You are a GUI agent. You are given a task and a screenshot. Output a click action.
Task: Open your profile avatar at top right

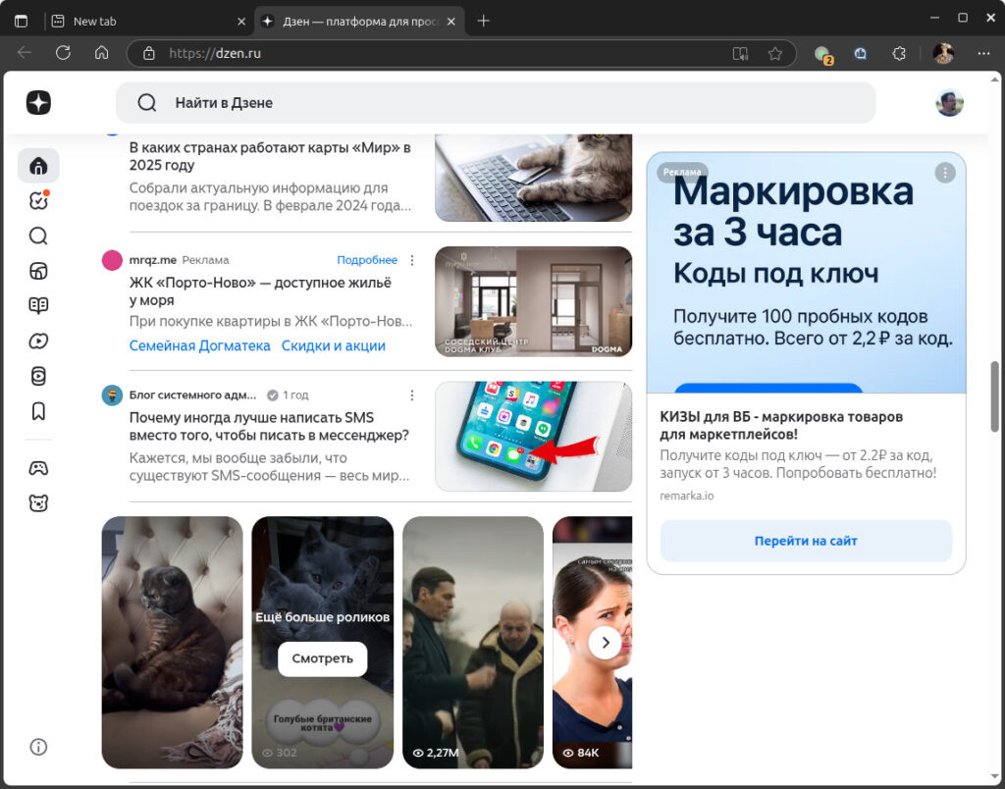pyautogui.click(x=949, y=102)
